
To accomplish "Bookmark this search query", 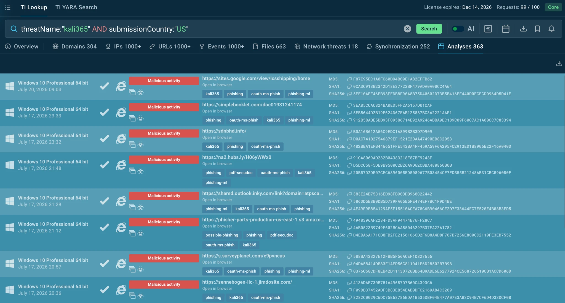I will click(x=537, y=29).
